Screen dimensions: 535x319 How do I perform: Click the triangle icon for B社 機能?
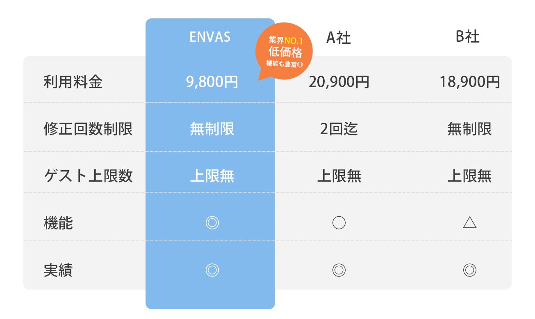(469, 223)
